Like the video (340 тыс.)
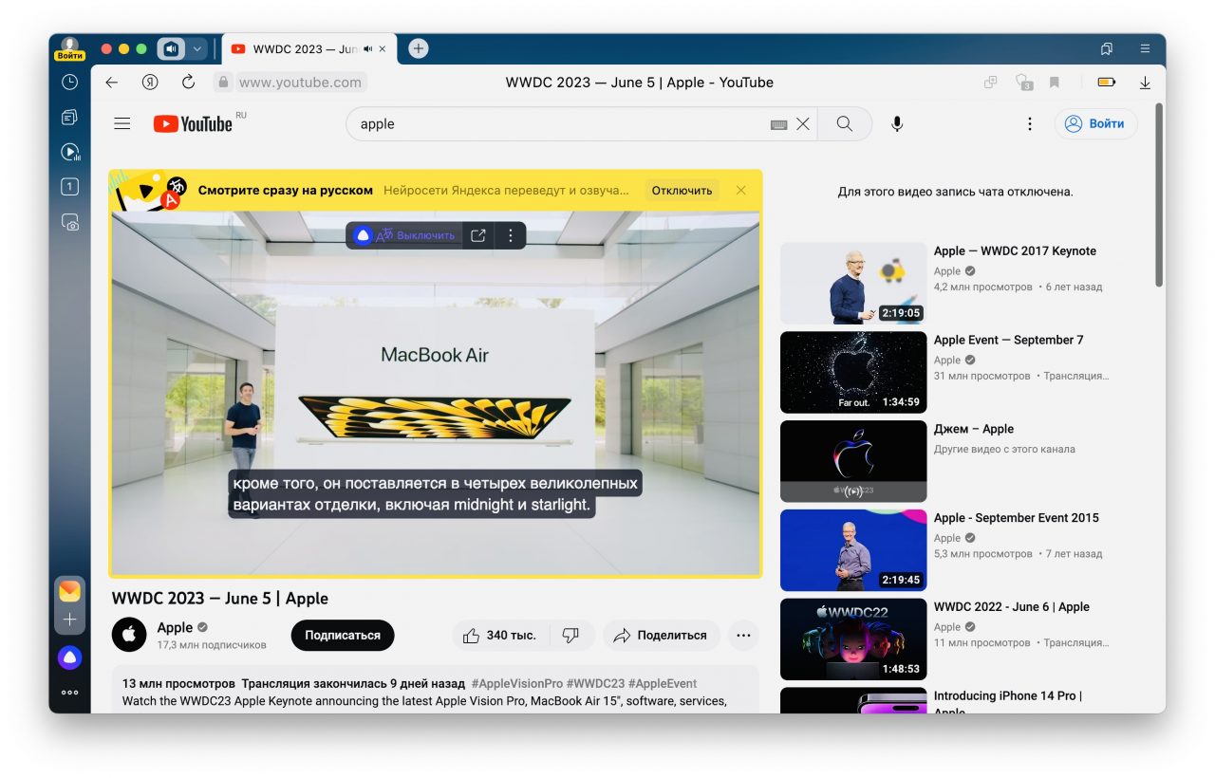Image resolution: width=1215 pixels, height=778 pixels. (x=500, y=636)
